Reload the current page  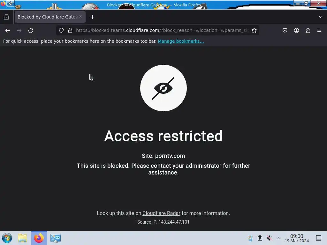31,31
